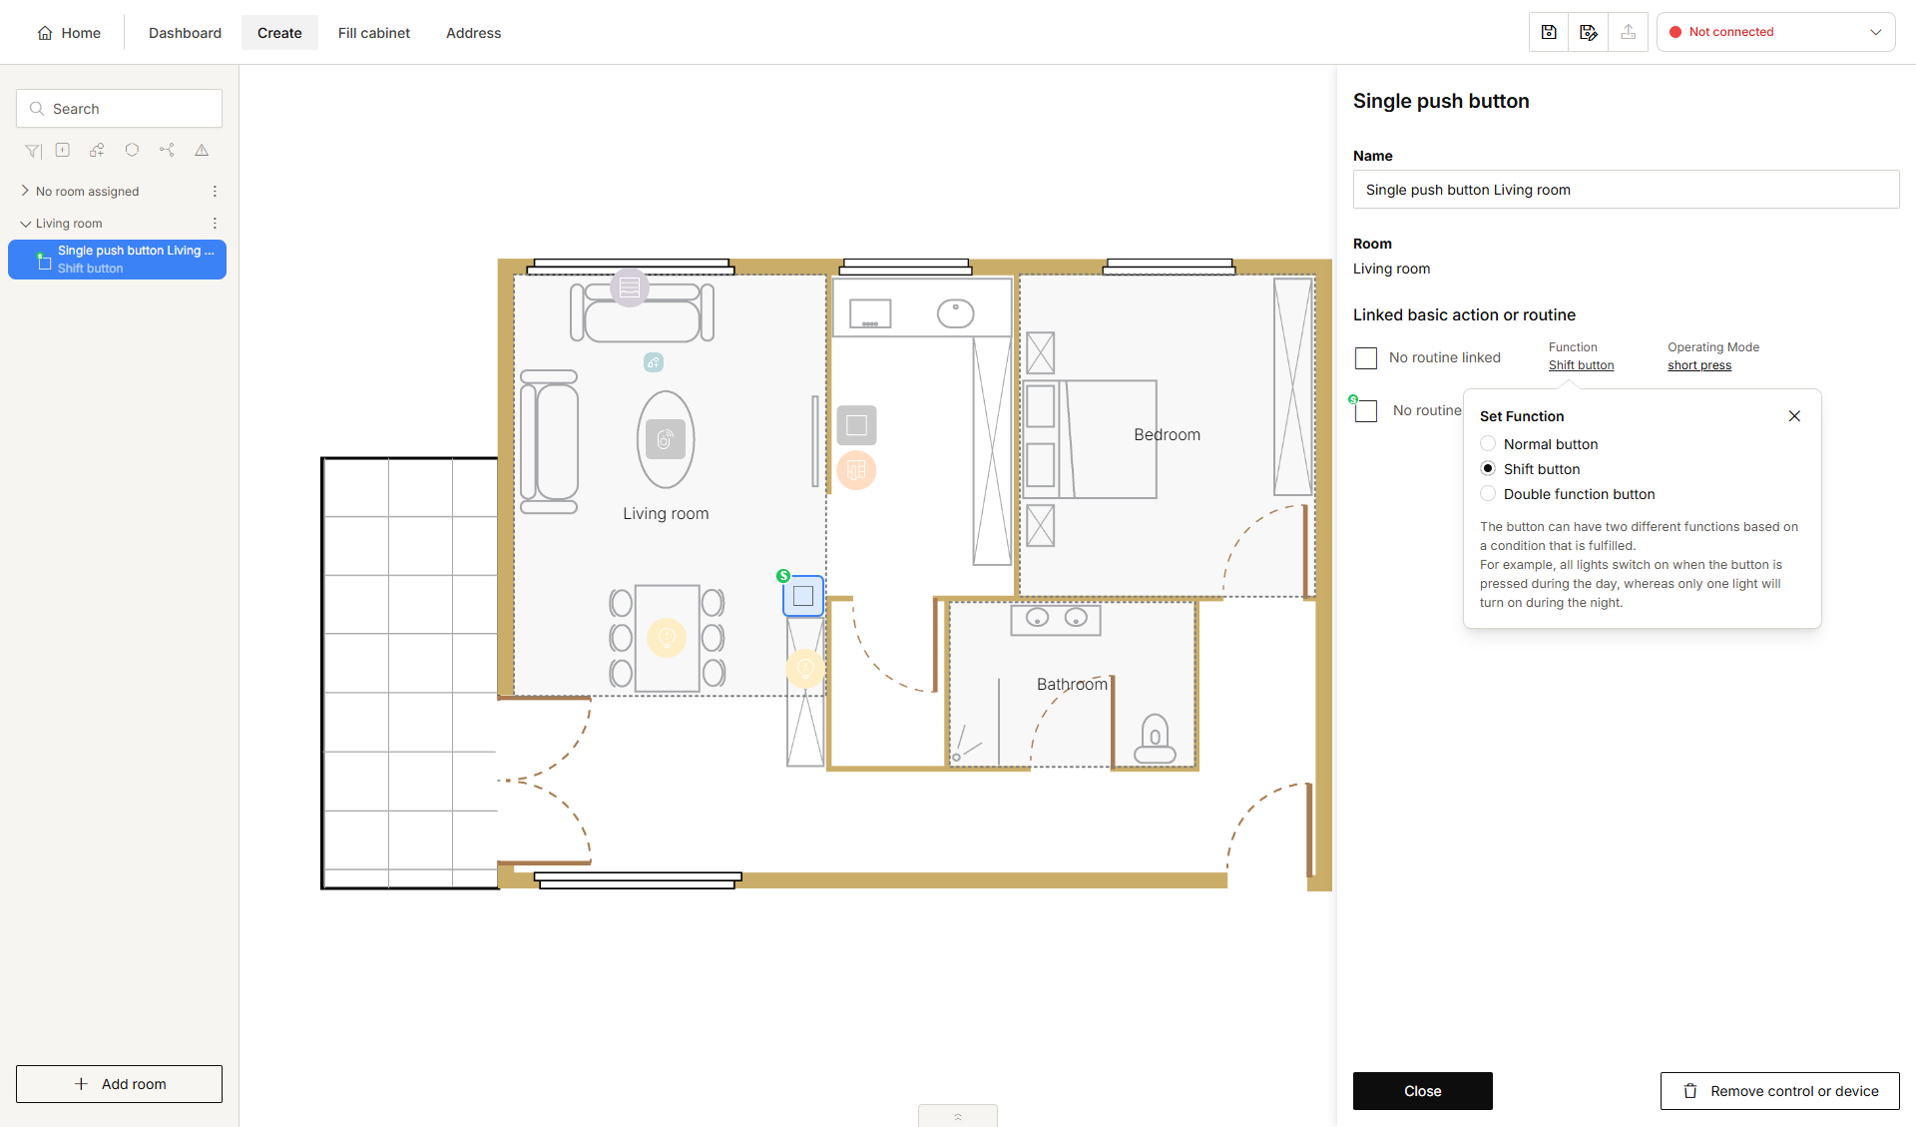Click the Home button
The image size is (1916, 1127).
pos(69,33)
